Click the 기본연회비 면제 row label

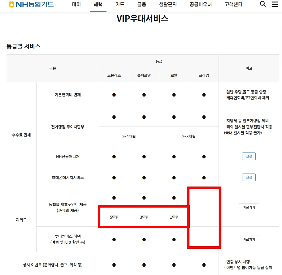[67, 95]
